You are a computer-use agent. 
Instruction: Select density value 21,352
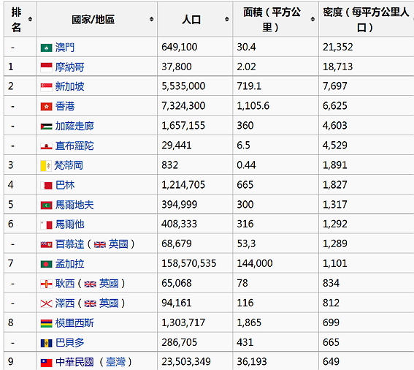337,47
